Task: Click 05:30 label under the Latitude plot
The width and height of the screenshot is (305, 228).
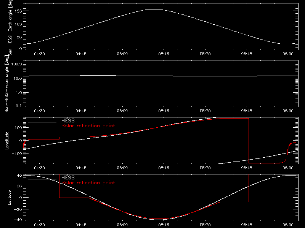Action: (x=205, y=225)
